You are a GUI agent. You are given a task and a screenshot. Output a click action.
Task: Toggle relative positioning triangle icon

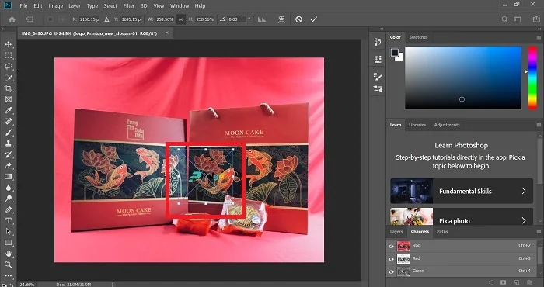point(106,19)
